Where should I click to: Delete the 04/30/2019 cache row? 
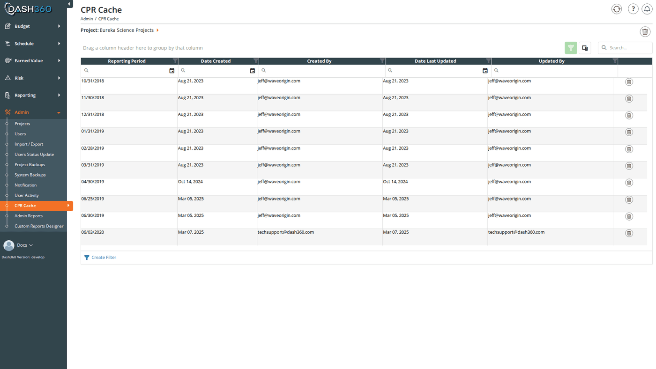629,183
